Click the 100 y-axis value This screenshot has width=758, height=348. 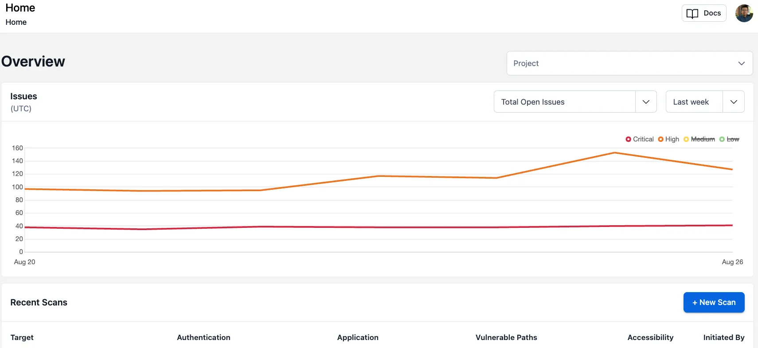[17, 187]
